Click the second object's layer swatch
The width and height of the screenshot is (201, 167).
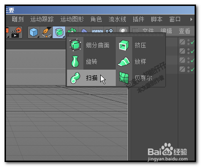(x=182, y=51)
